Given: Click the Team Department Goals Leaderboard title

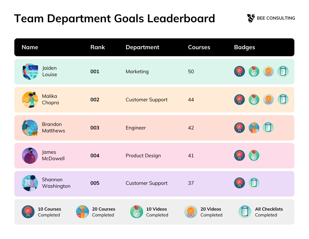Looking at the screenshot, I should [x=115, y=18].
